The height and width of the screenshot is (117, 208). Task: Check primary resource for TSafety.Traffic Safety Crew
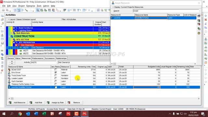[56, 84]
